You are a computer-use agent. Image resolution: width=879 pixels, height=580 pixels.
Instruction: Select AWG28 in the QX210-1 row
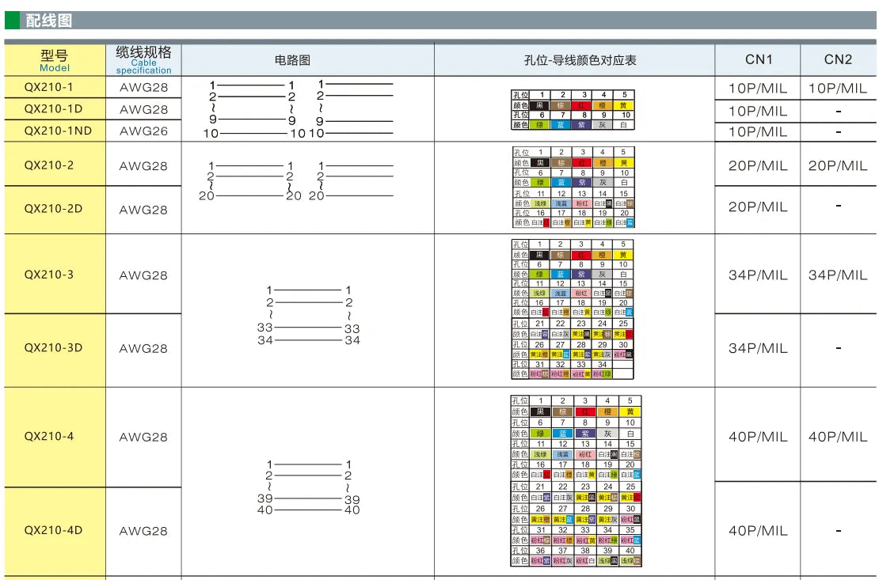click(x=143, y=87)
